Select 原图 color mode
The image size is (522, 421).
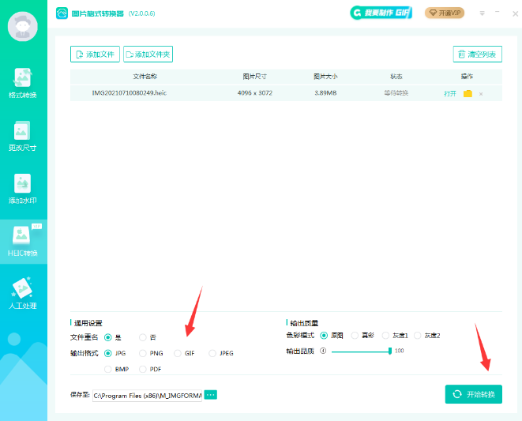[x=324, y=336]
